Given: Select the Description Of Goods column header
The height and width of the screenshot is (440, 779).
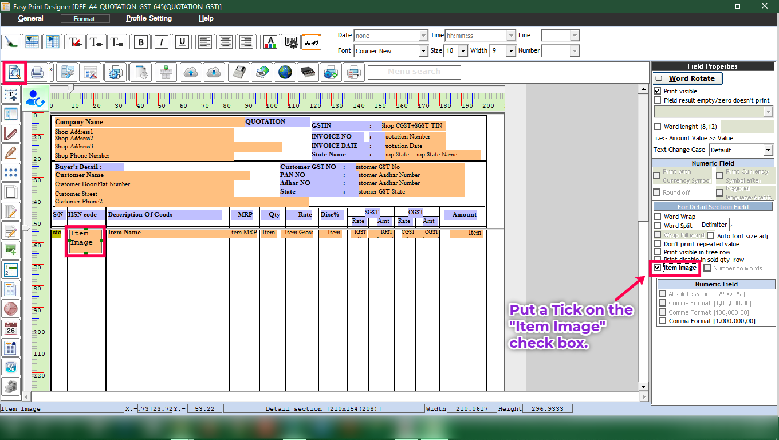Looking at the screenshot, I should pos(164,215).
